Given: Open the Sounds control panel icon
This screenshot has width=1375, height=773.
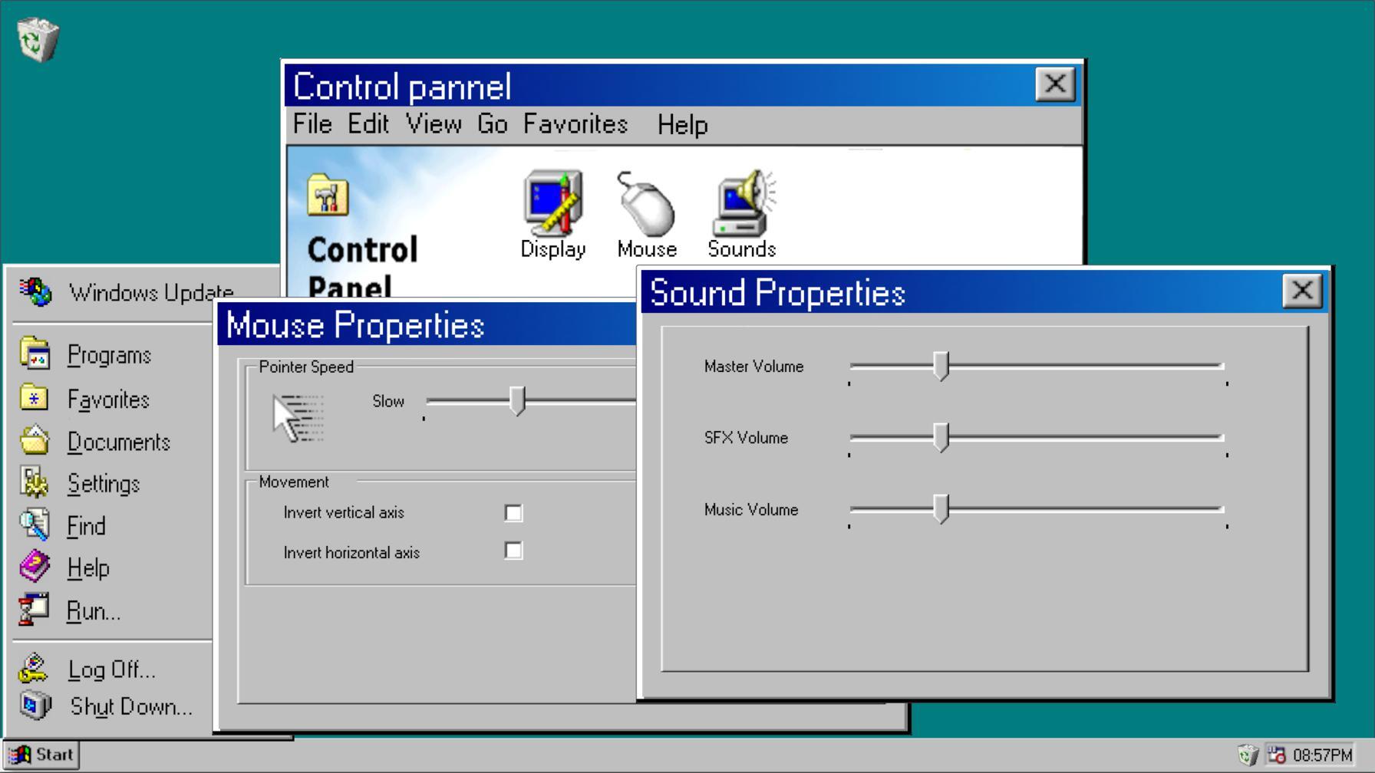Looking at the screenshot, I should point(742,205).
